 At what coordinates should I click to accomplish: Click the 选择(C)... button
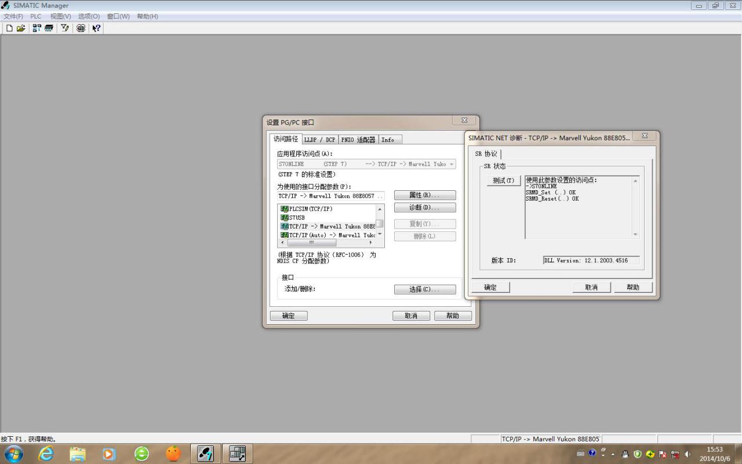point(425,289)
